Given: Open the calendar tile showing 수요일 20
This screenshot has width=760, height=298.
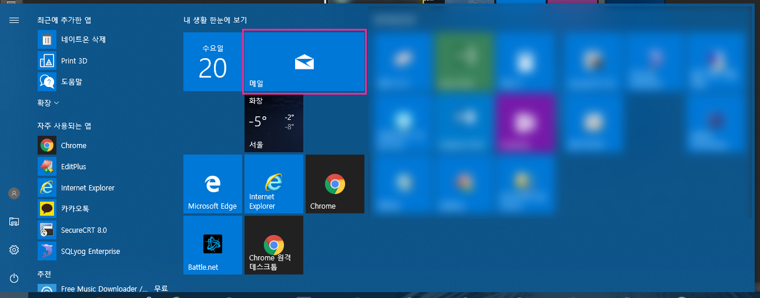Looking at the screenshot, I should coord(212,62).
